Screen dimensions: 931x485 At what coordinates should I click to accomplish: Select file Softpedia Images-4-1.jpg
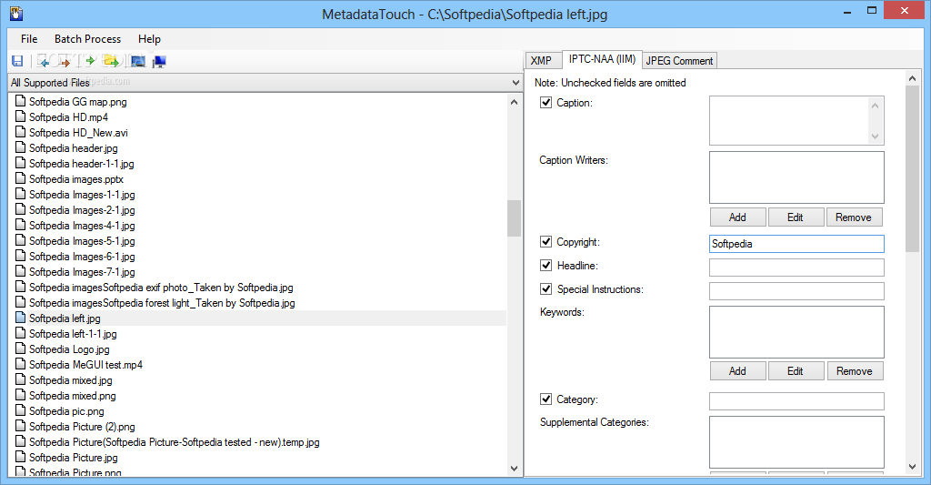click(x=82, y=226)
